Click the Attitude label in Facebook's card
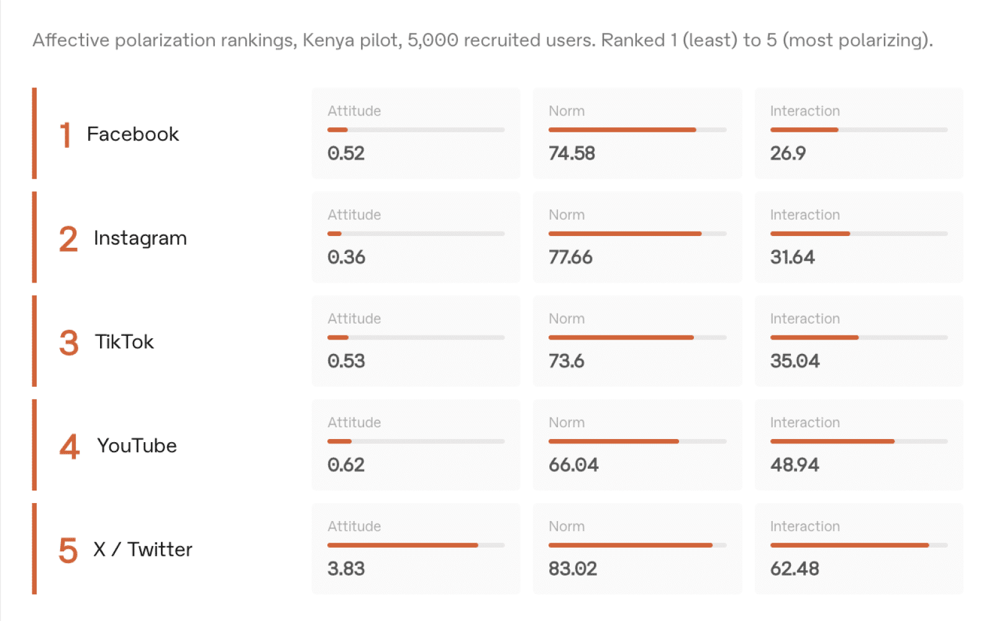This screenshot has height=621, width=994. click(354, 111)
